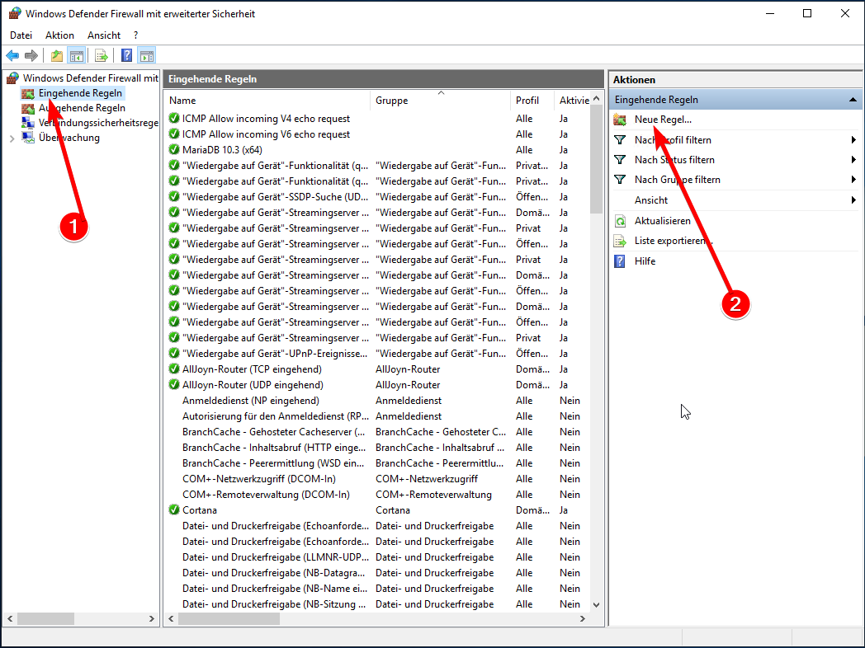The height and width of the screenshot is (648, 865).
Task: Click the console tree's scroll-right arrow
Action: [152, 619]
